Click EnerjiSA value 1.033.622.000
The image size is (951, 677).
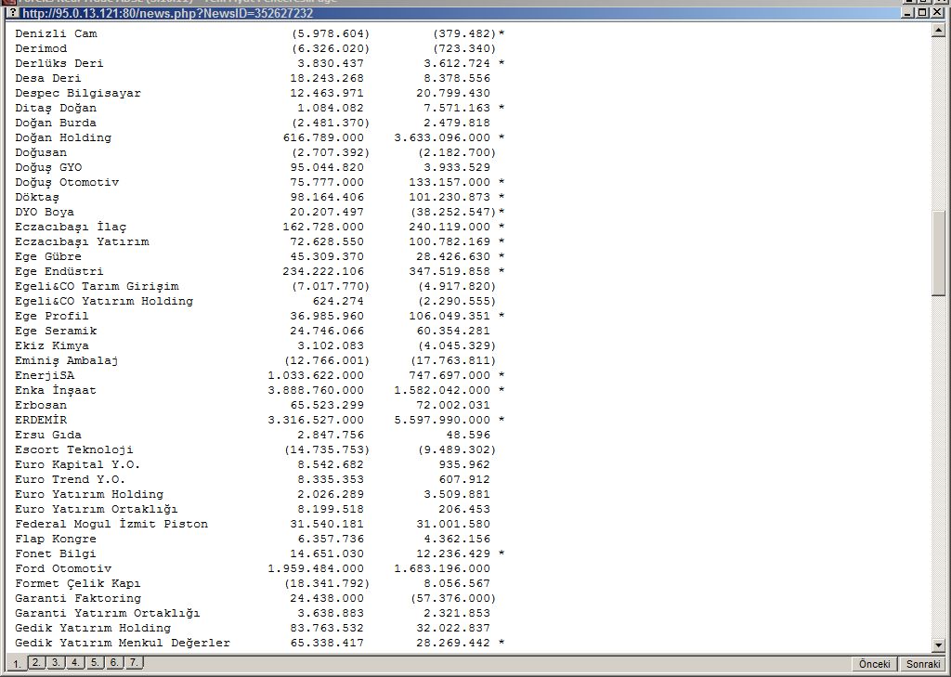[316, 375]
